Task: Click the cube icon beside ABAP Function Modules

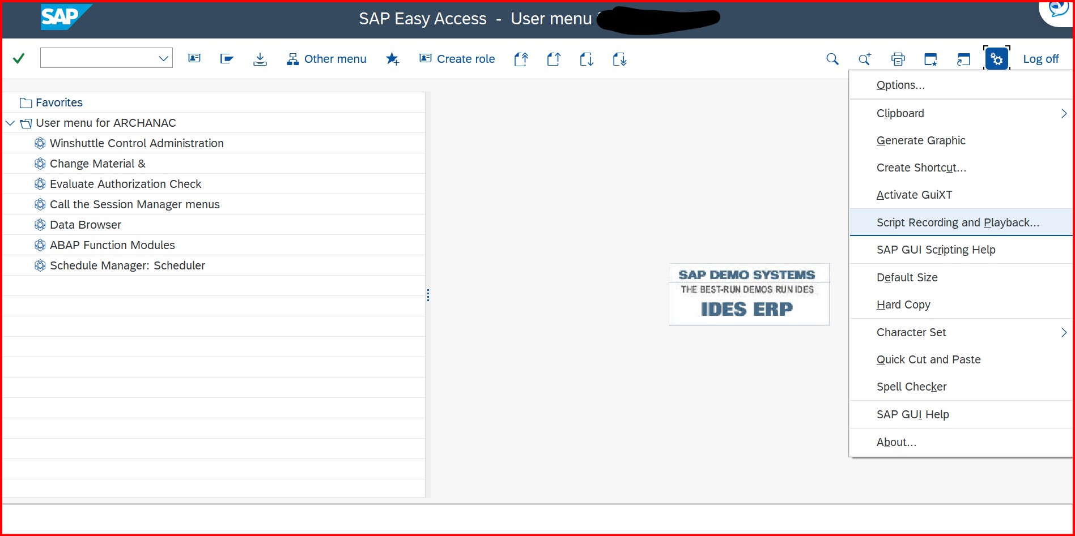Action: pos(40,245)
